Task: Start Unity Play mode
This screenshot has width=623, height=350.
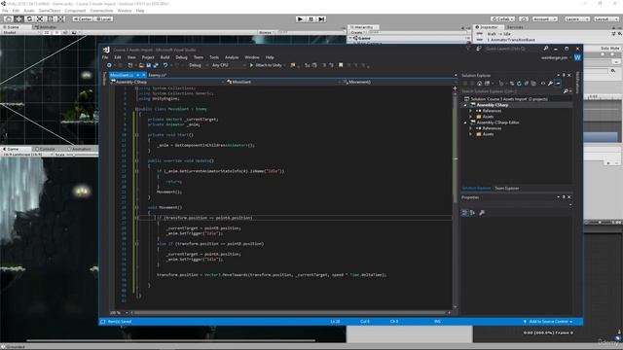Action: (301, 18)
